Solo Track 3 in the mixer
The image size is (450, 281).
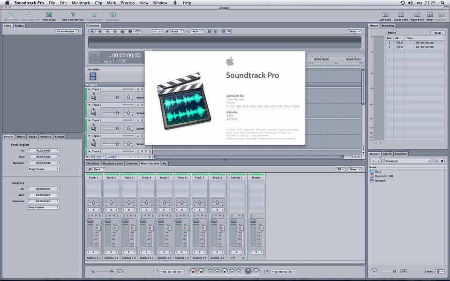pos(135,215)
